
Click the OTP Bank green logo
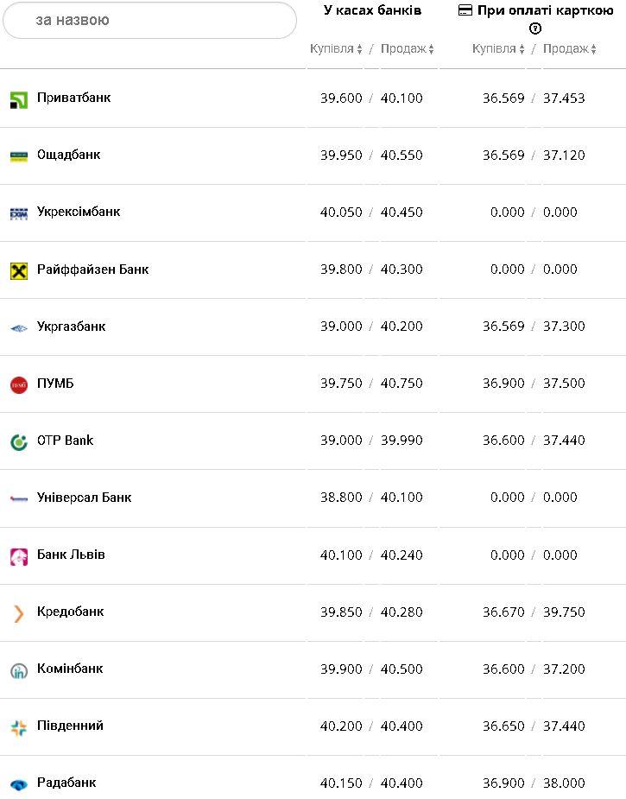click(19, 441)
